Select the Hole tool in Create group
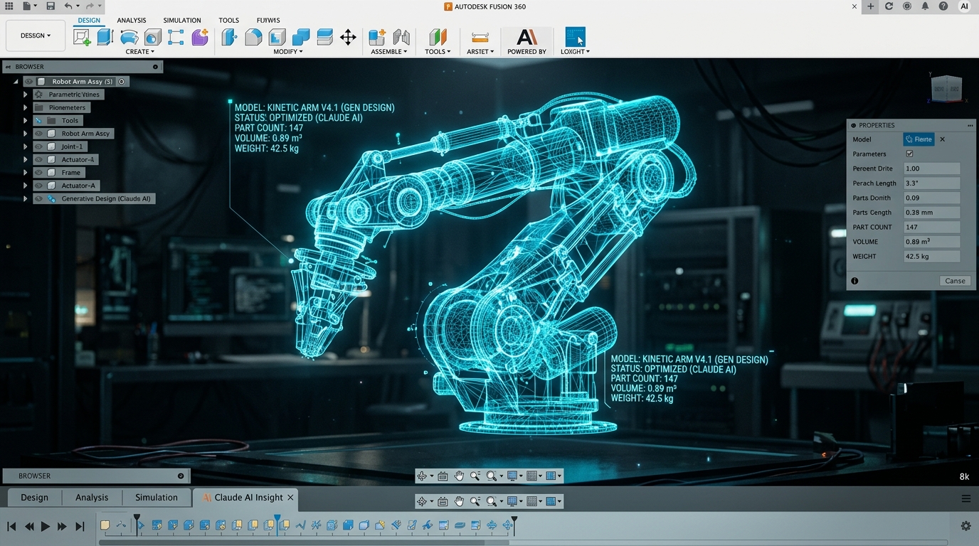Image resolution: width=979 pixels, height=546 pixels. pyautogui.click(x=152, y=37)
